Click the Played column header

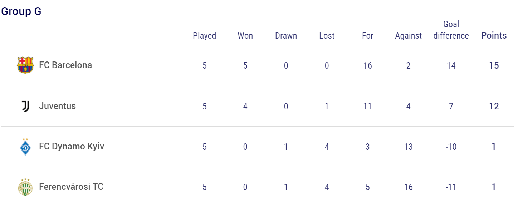[205, 36]
